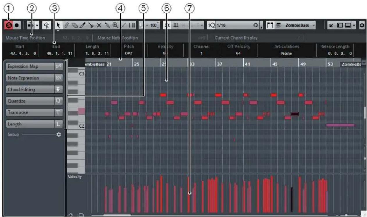The image size is (367, 217).
Task: Toggle the Snap grid icon
Action: click(176, 25)
